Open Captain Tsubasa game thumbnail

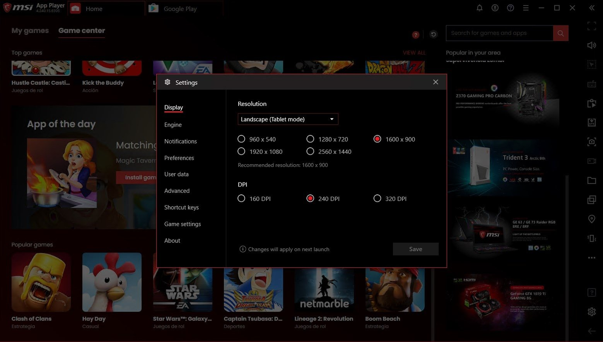tap(253, 289)
